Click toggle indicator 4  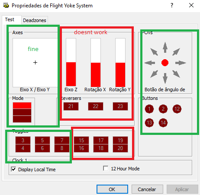point(23,148)
